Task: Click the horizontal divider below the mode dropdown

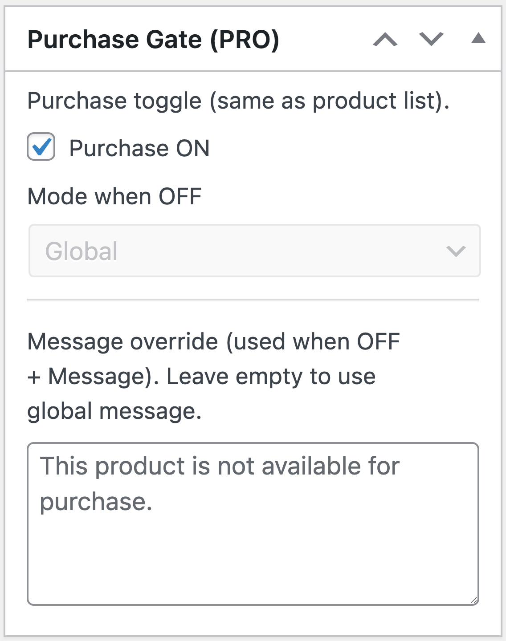Action: [253, 300]
